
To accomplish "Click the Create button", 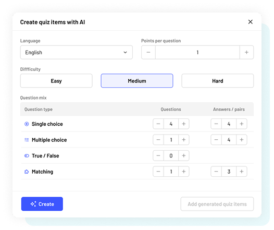I will click(42, 204).
